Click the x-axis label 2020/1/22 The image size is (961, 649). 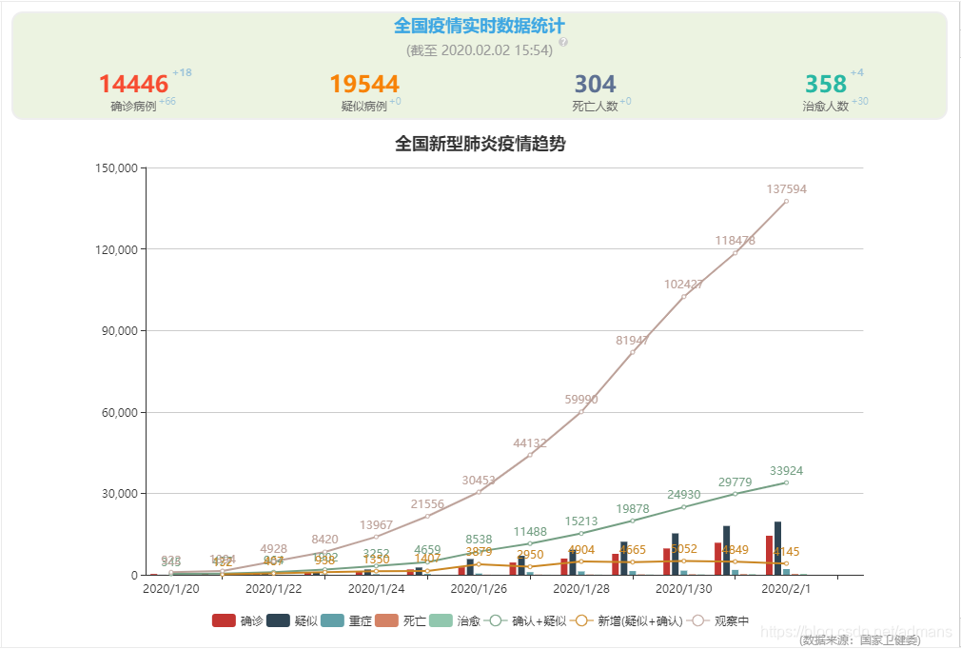pos(273,588)
